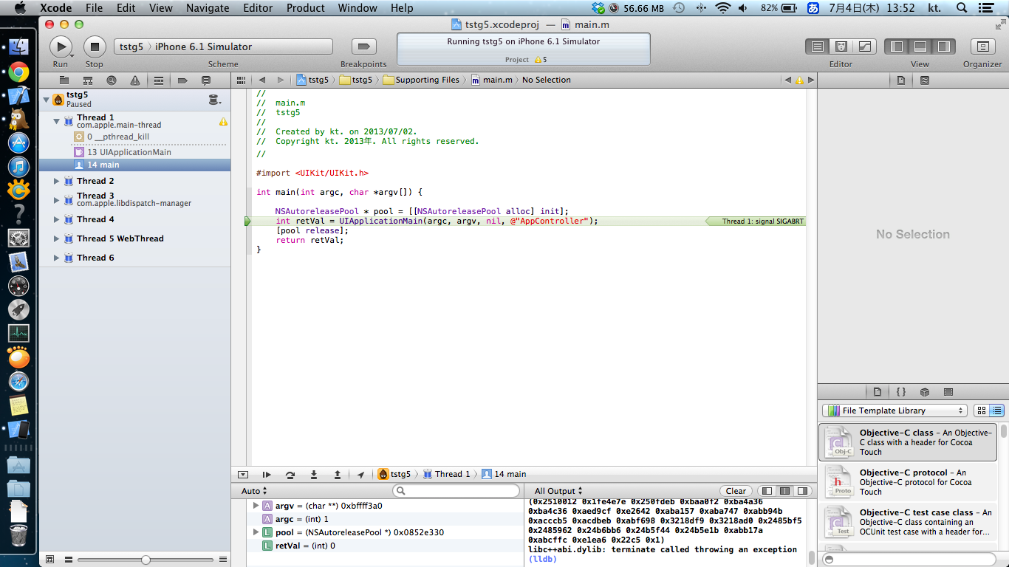Open the Object Library tab

point(925,392)
